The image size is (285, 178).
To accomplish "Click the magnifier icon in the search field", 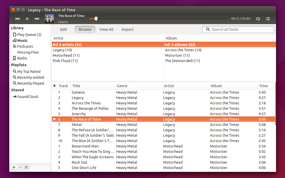I will point(208,29).
